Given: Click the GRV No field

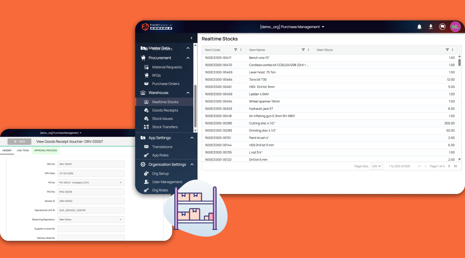Looking at the screenshot, I should [91, 164].
